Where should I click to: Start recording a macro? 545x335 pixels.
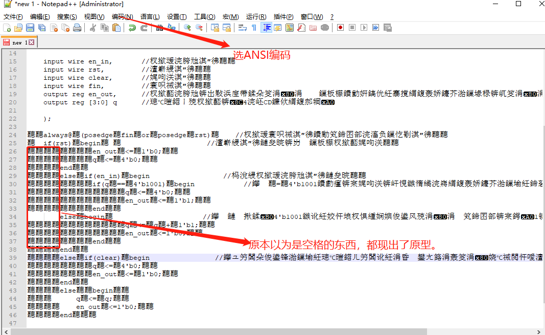click(341, 27)
